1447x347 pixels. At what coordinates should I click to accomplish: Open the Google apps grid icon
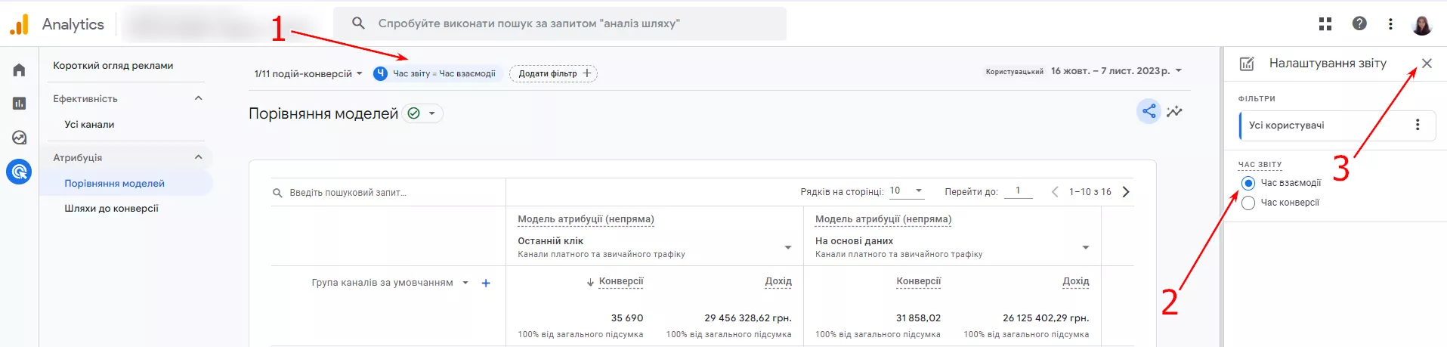(1325, 24)
